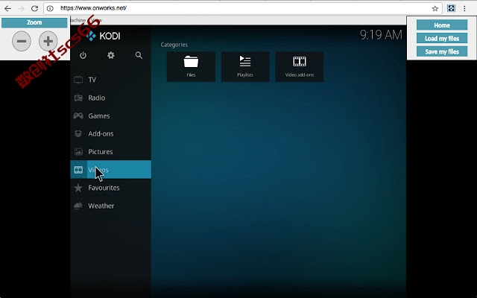Open the Video add-ons category tile
The image size is (477, 298).
click(x=300, y=66)
